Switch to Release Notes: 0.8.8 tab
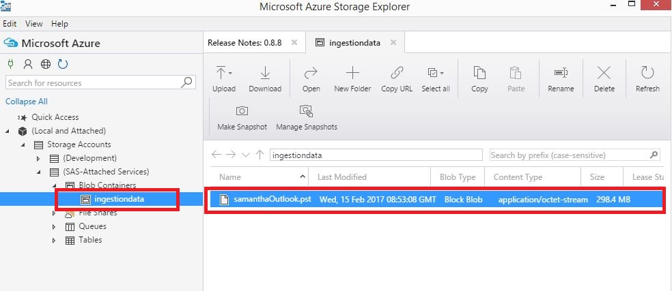 (x=244, y=43)
